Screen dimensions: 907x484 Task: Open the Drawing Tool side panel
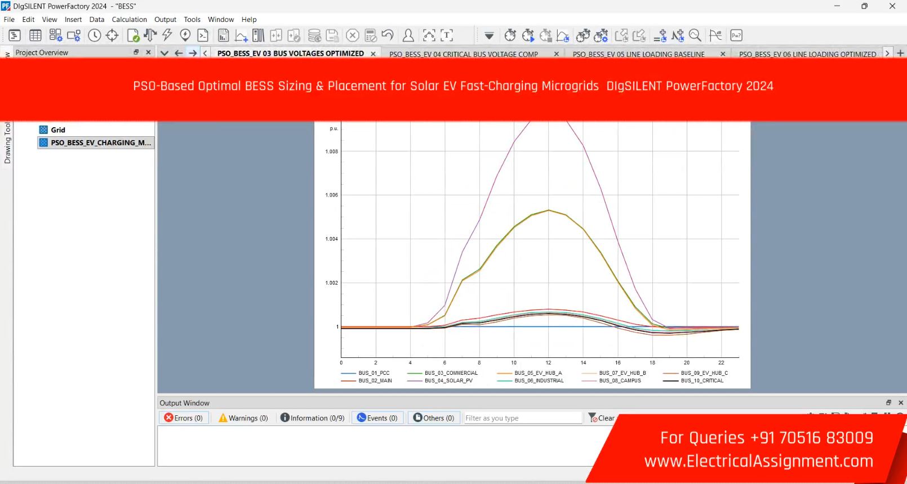pos(7,143)
